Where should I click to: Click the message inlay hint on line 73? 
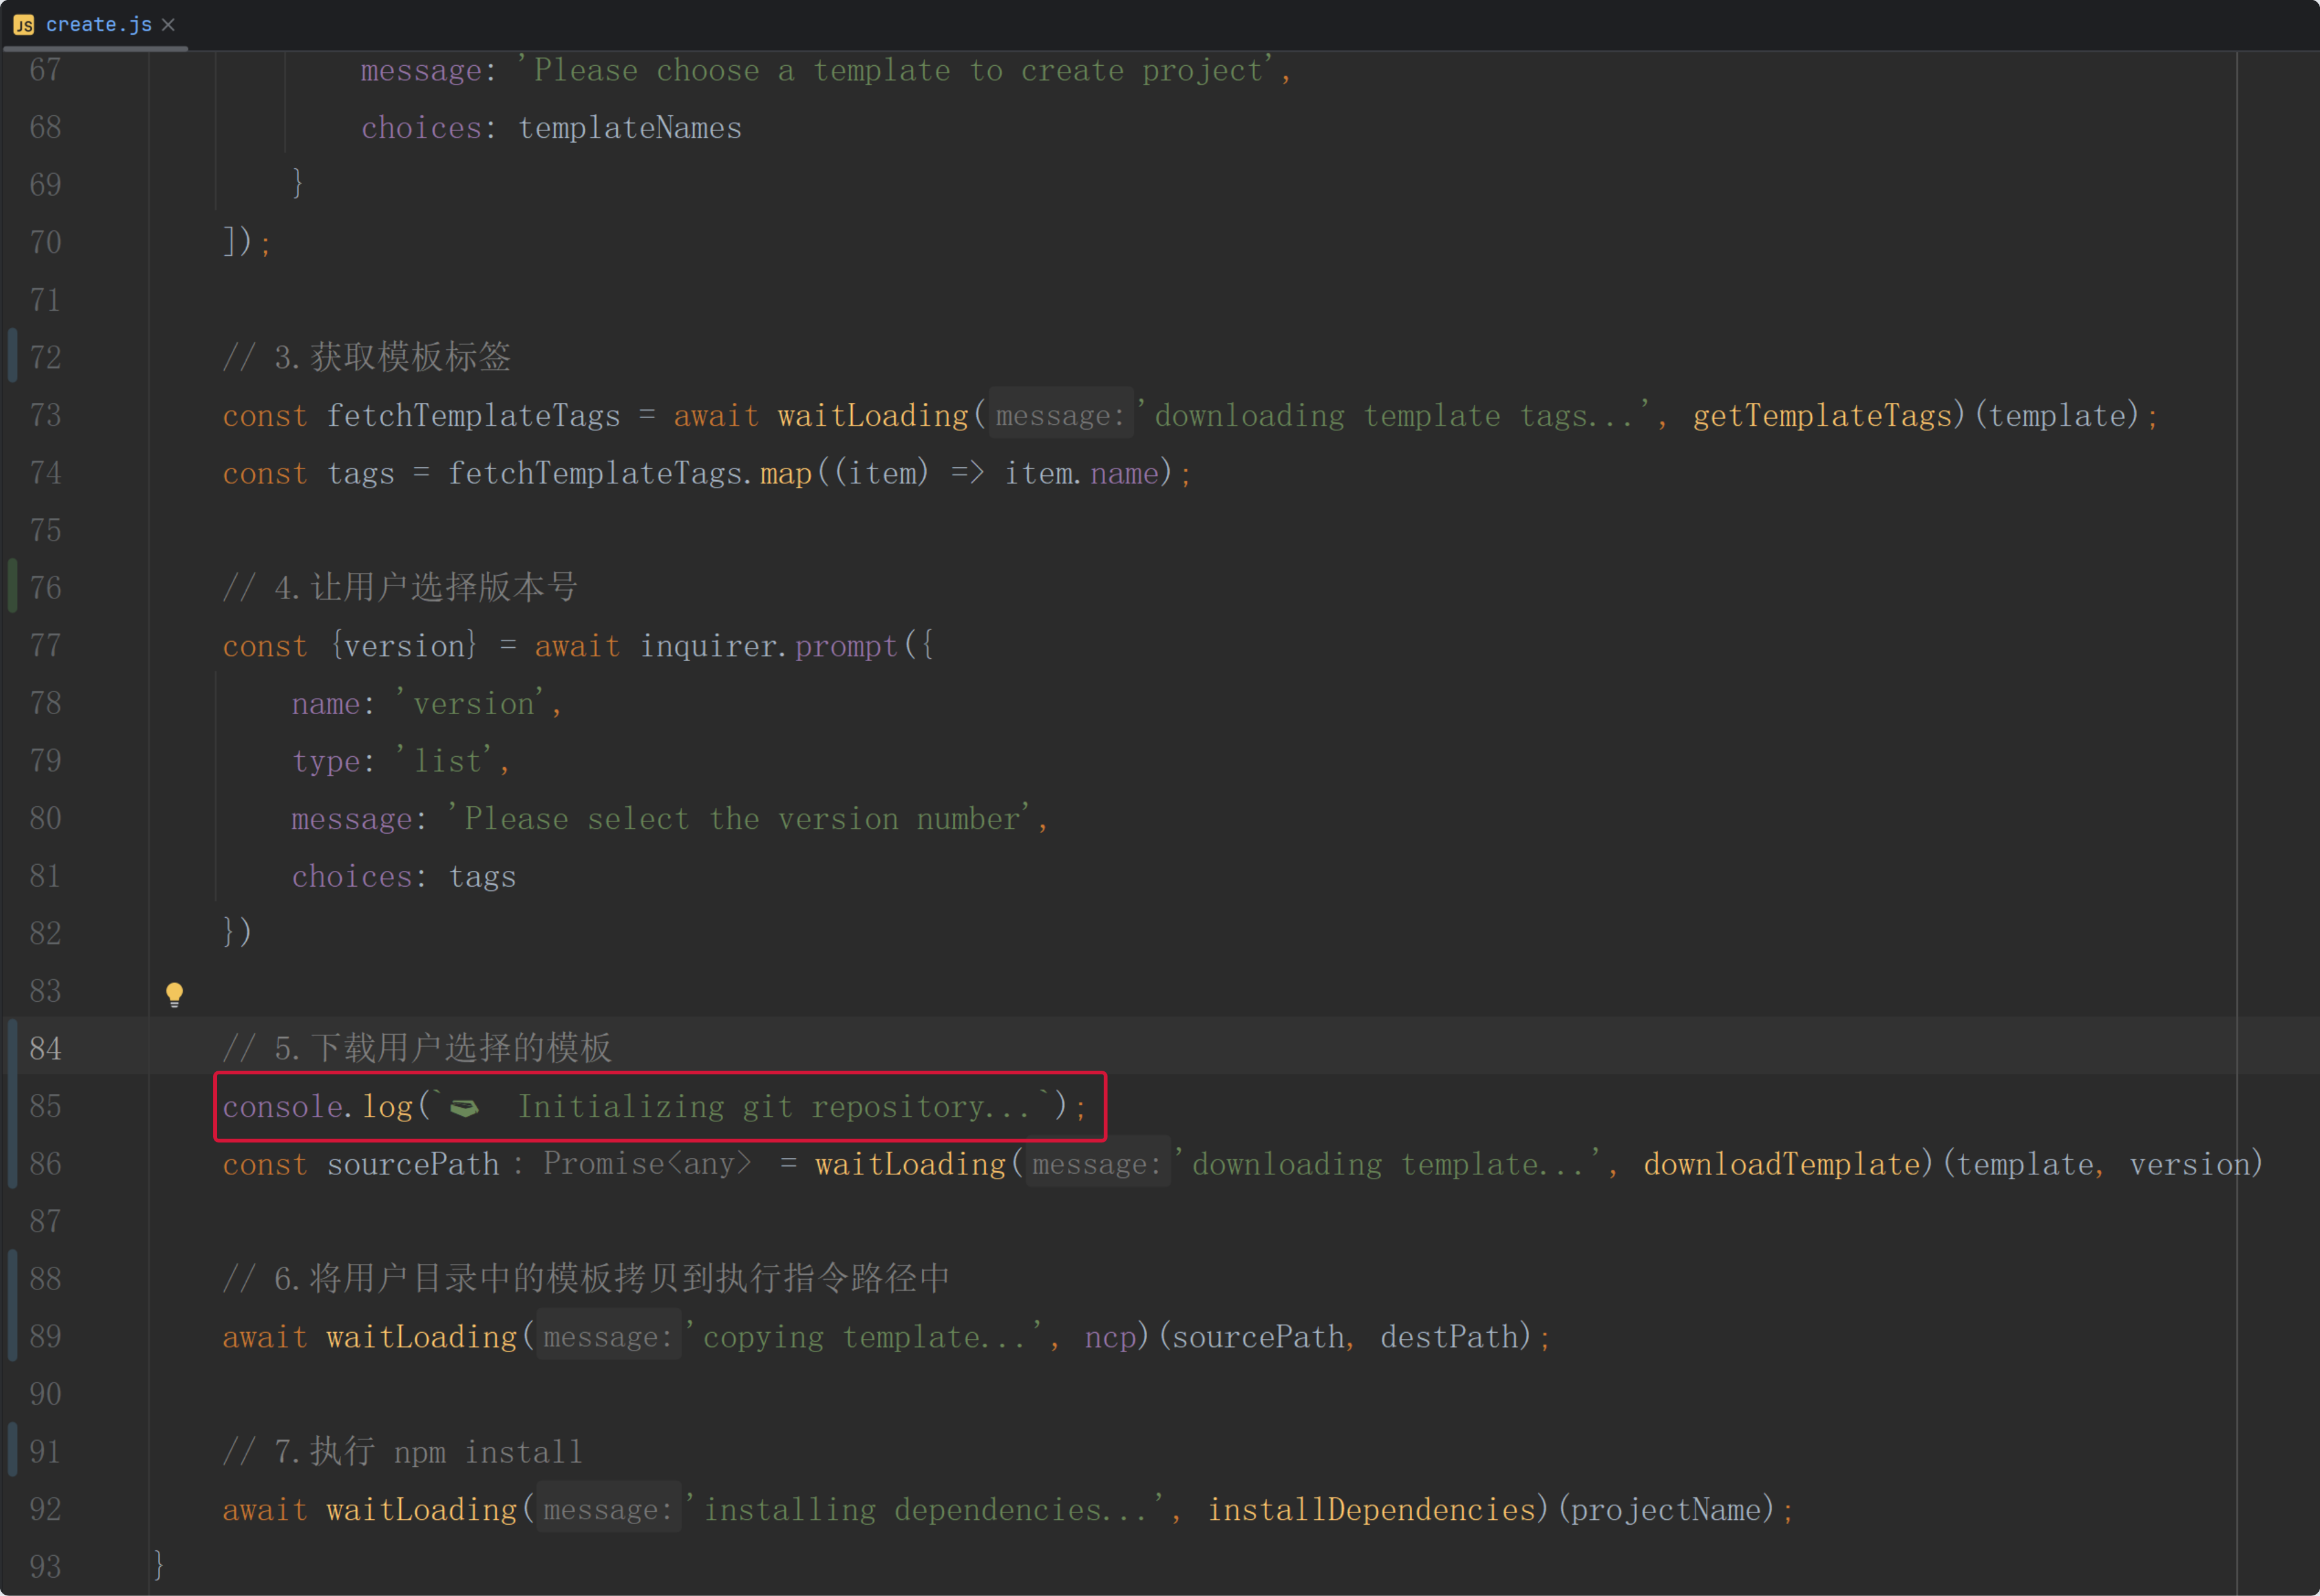coord(1059,415)
